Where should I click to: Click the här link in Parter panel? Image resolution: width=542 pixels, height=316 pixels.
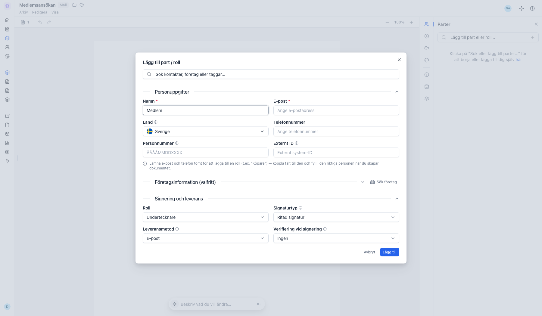pyautogui.click(x=519, y=60)
